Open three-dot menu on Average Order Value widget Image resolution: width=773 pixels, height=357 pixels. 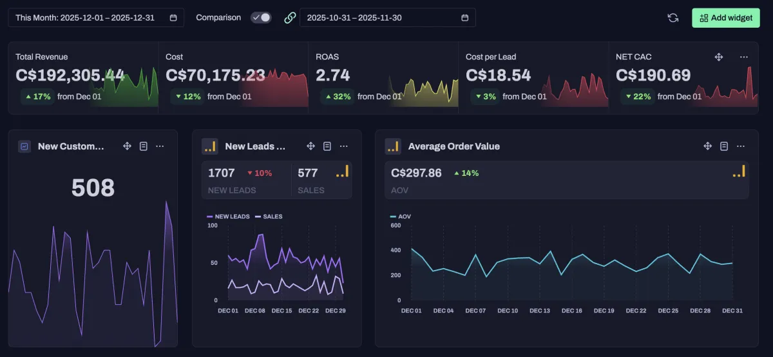click(x=741, y=146)
